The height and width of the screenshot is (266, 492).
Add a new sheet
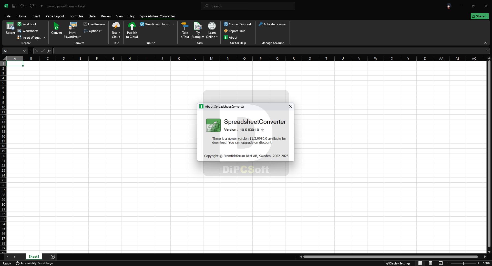coord(53,257)
